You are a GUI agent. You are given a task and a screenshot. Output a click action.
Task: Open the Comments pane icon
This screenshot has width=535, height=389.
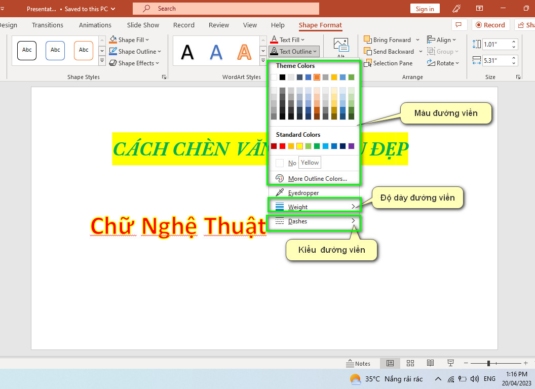click(x=459, y=25)
